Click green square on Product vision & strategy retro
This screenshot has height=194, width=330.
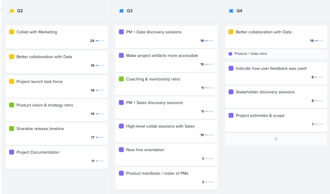pos(12,105)
